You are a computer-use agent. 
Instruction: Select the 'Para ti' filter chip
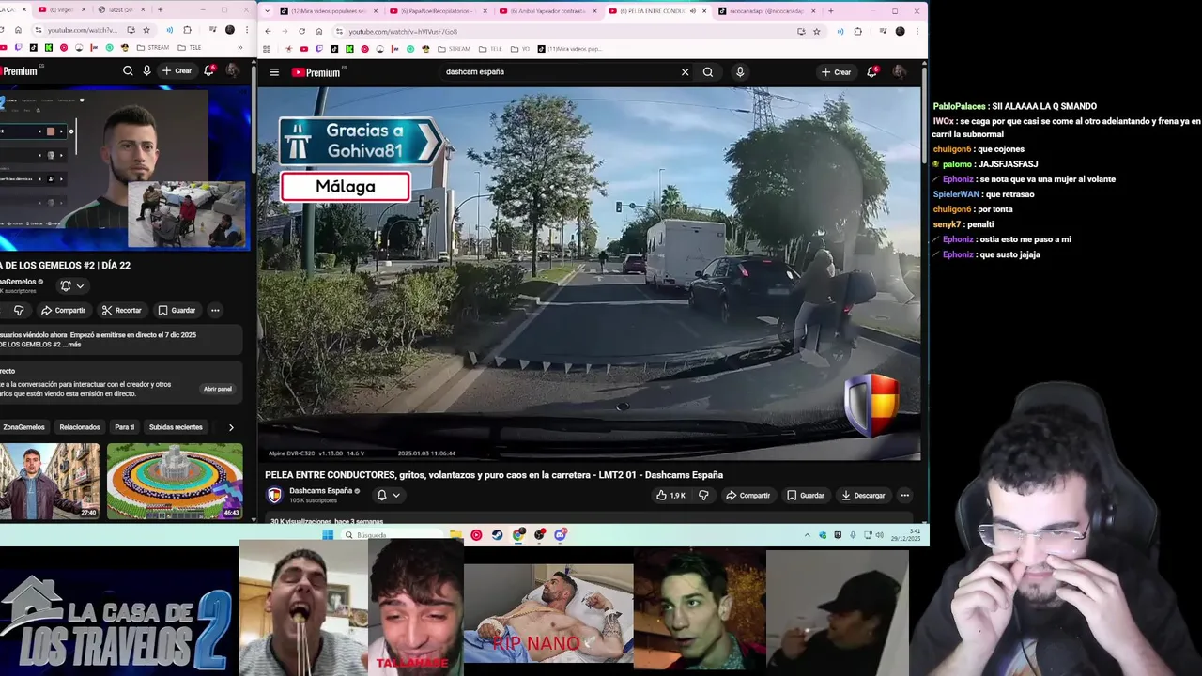click(125, 427)
